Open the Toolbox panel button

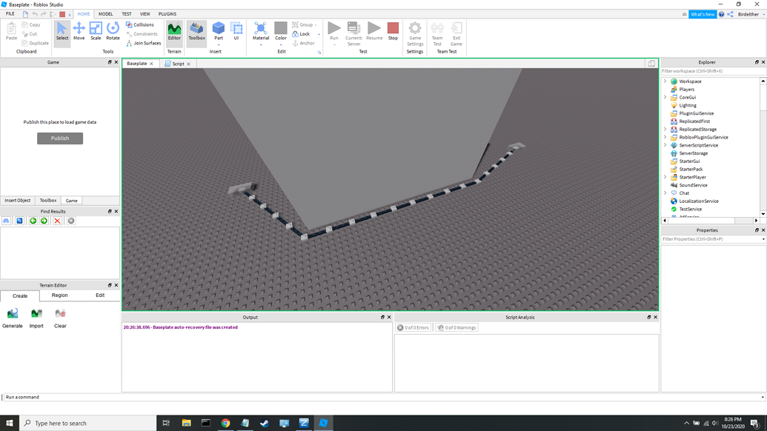click(196, 33)
